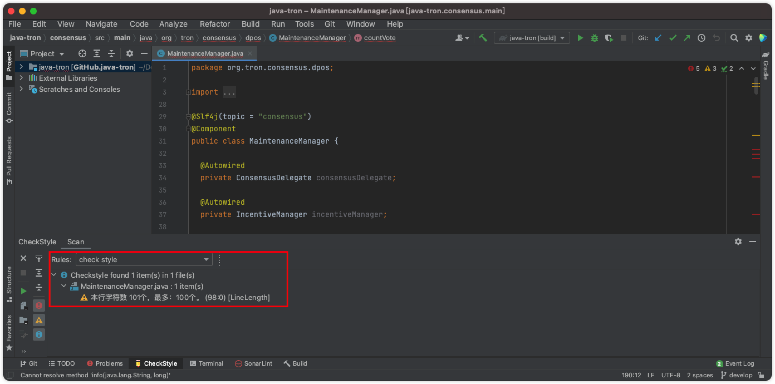The width and height of the screenshot is (775, 384).
Task: Open the Refactor menu
Action: (x=215, y=24)
